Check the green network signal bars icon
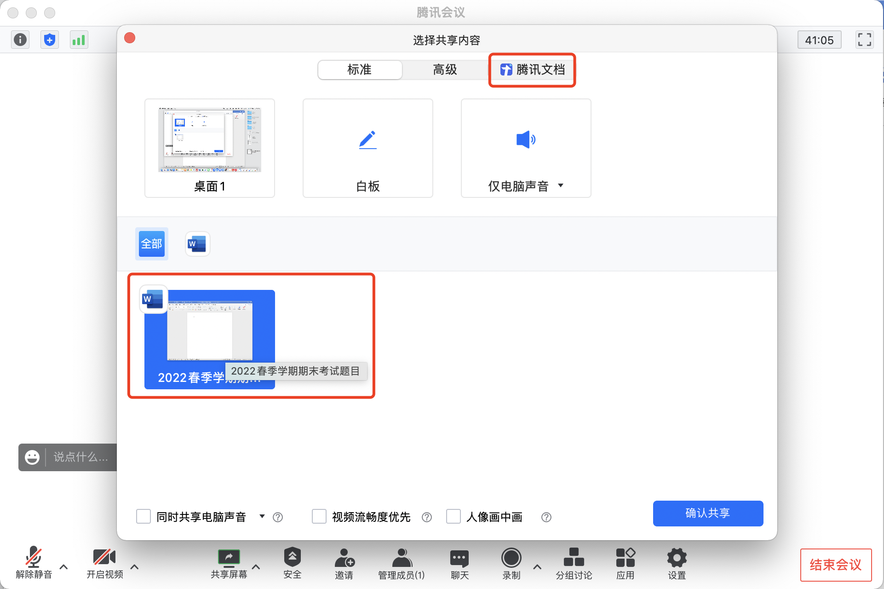Image resolution: width=884 pixels, height=589 pixels. [79, 40]
